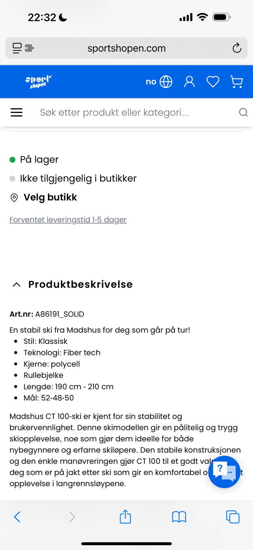
Task: Open the shopping cart
Action: tap(237, 82)
